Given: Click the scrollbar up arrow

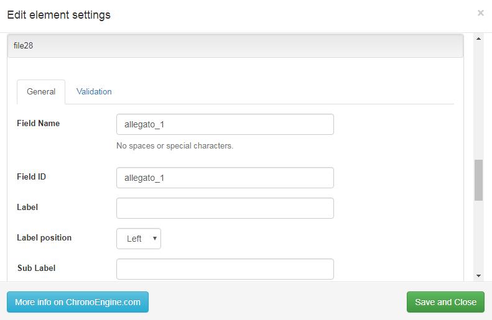Looking at the screenshot, I should 478,39.
